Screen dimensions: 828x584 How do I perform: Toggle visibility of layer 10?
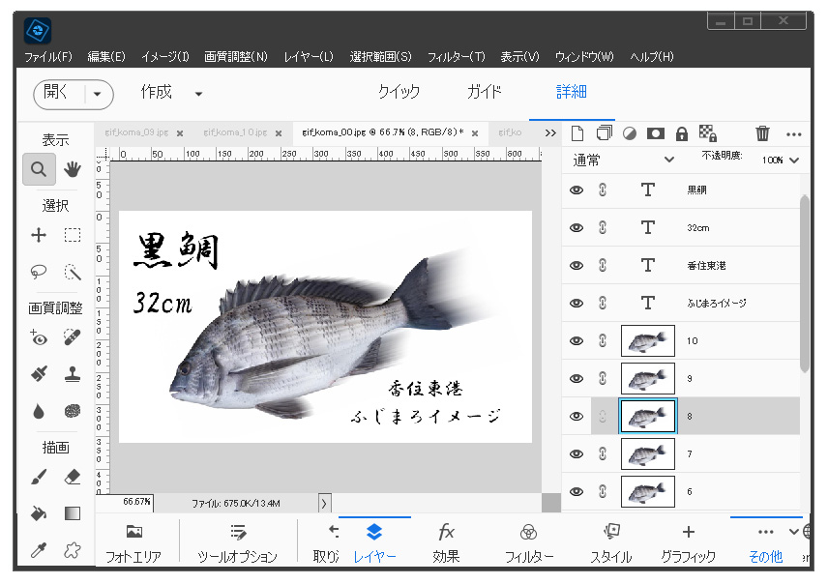[577, 340]
